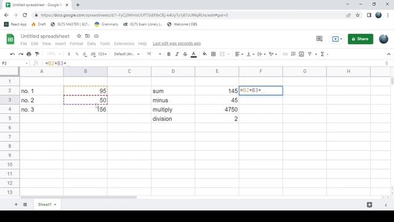Open the fill color picker
The width and height of the screenshot is (394, 222).
[x=205, y=54]
